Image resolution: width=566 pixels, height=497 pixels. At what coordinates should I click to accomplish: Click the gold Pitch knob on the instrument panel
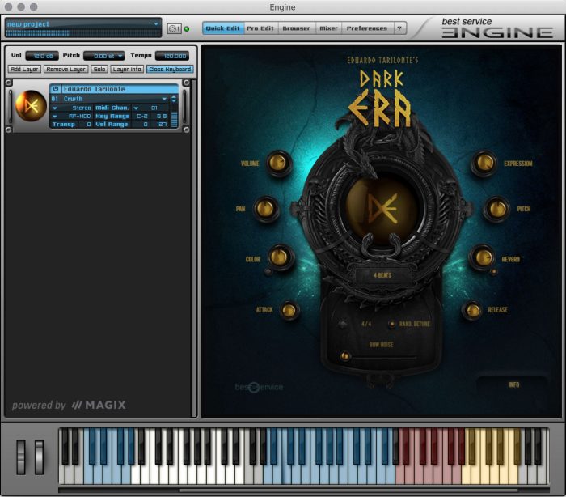click(497, 209)
